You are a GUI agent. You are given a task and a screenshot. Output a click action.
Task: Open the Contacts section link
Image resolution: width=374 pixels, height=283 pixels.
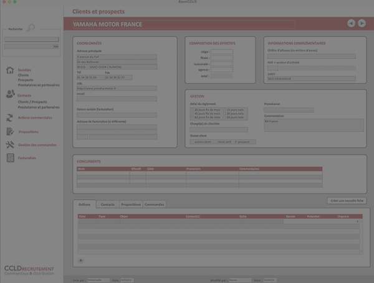(24, 95)
